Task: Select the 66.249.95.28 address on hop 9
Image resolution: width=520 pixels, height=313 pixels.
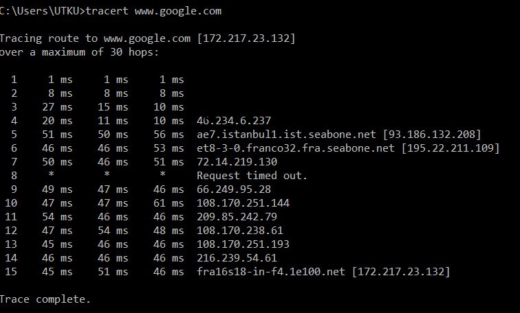Action: [x=234, y=189]
